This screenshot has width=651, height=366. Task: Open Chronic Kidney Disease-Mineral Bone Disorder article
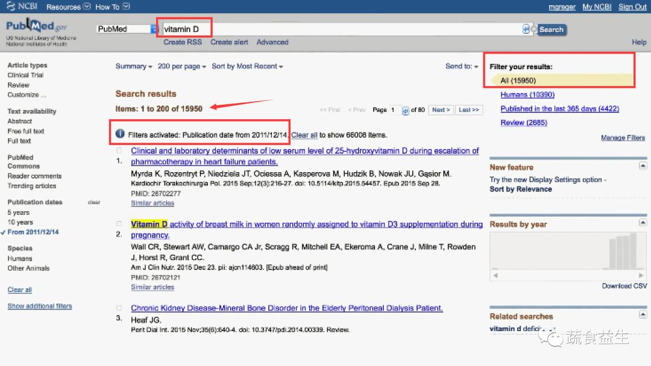287,308
